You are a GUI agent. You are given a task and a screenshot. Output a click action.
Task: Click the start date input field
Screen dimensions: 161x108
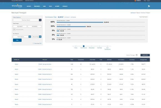[x=20, y=26]
